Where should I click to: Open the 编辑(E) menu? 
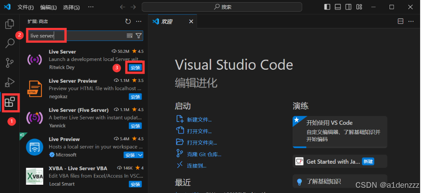48,7
